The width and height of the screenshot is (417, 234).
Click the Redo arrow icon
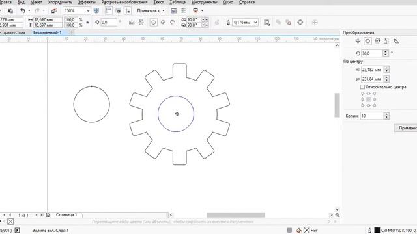point(37,10)
